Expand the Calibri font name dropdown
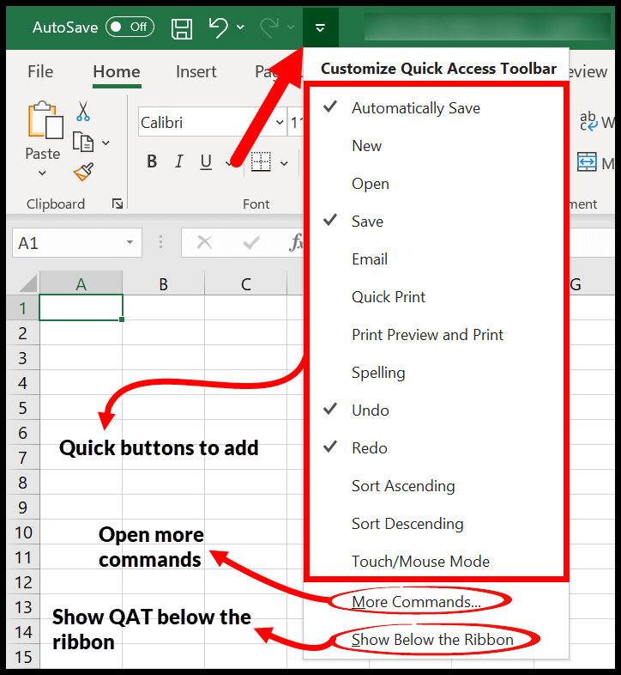Viewport: 621px width, 675px height. tap(280, 123)
